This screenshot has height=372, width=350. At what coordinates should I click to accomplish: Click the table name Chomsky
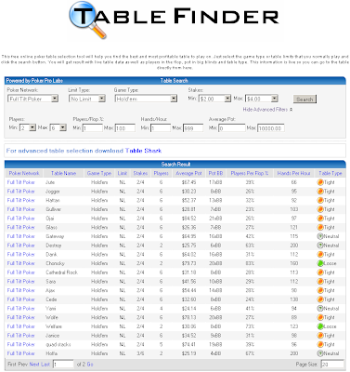pos(55,263)
